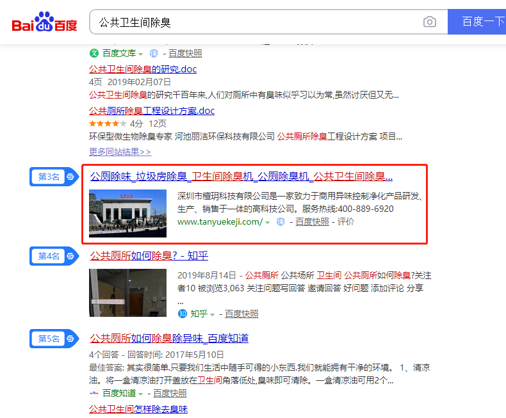Open 公共卫生间除臭的研究.doc result
The width and height of the screenshot is (506, 418).
(143, 69)
